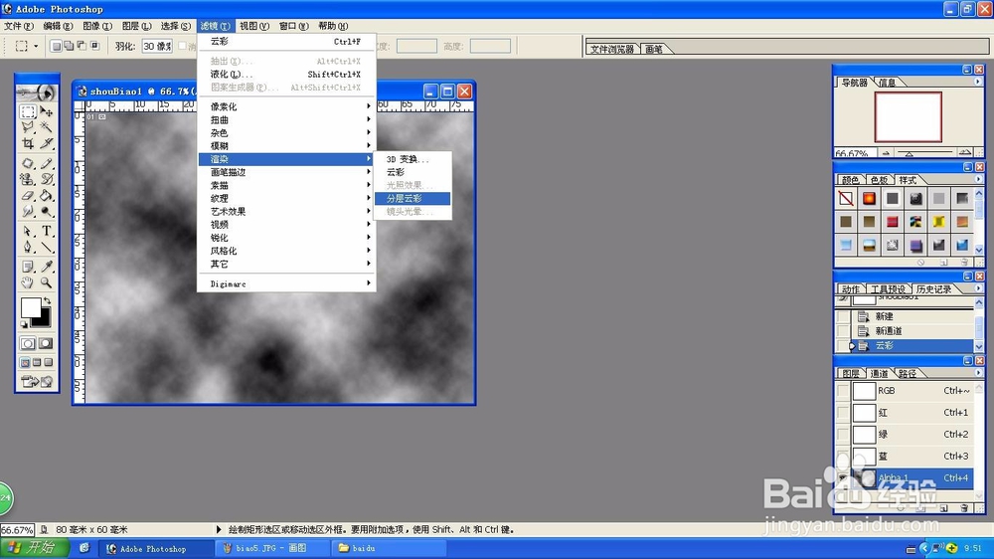Select the Lasso tool

[x=27, y=127]
